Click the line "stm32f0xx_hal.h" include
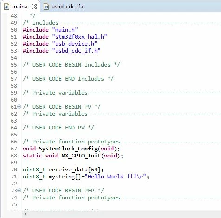Image resolution: width=221 pixels, height=218 pixels. pos(65,37)
